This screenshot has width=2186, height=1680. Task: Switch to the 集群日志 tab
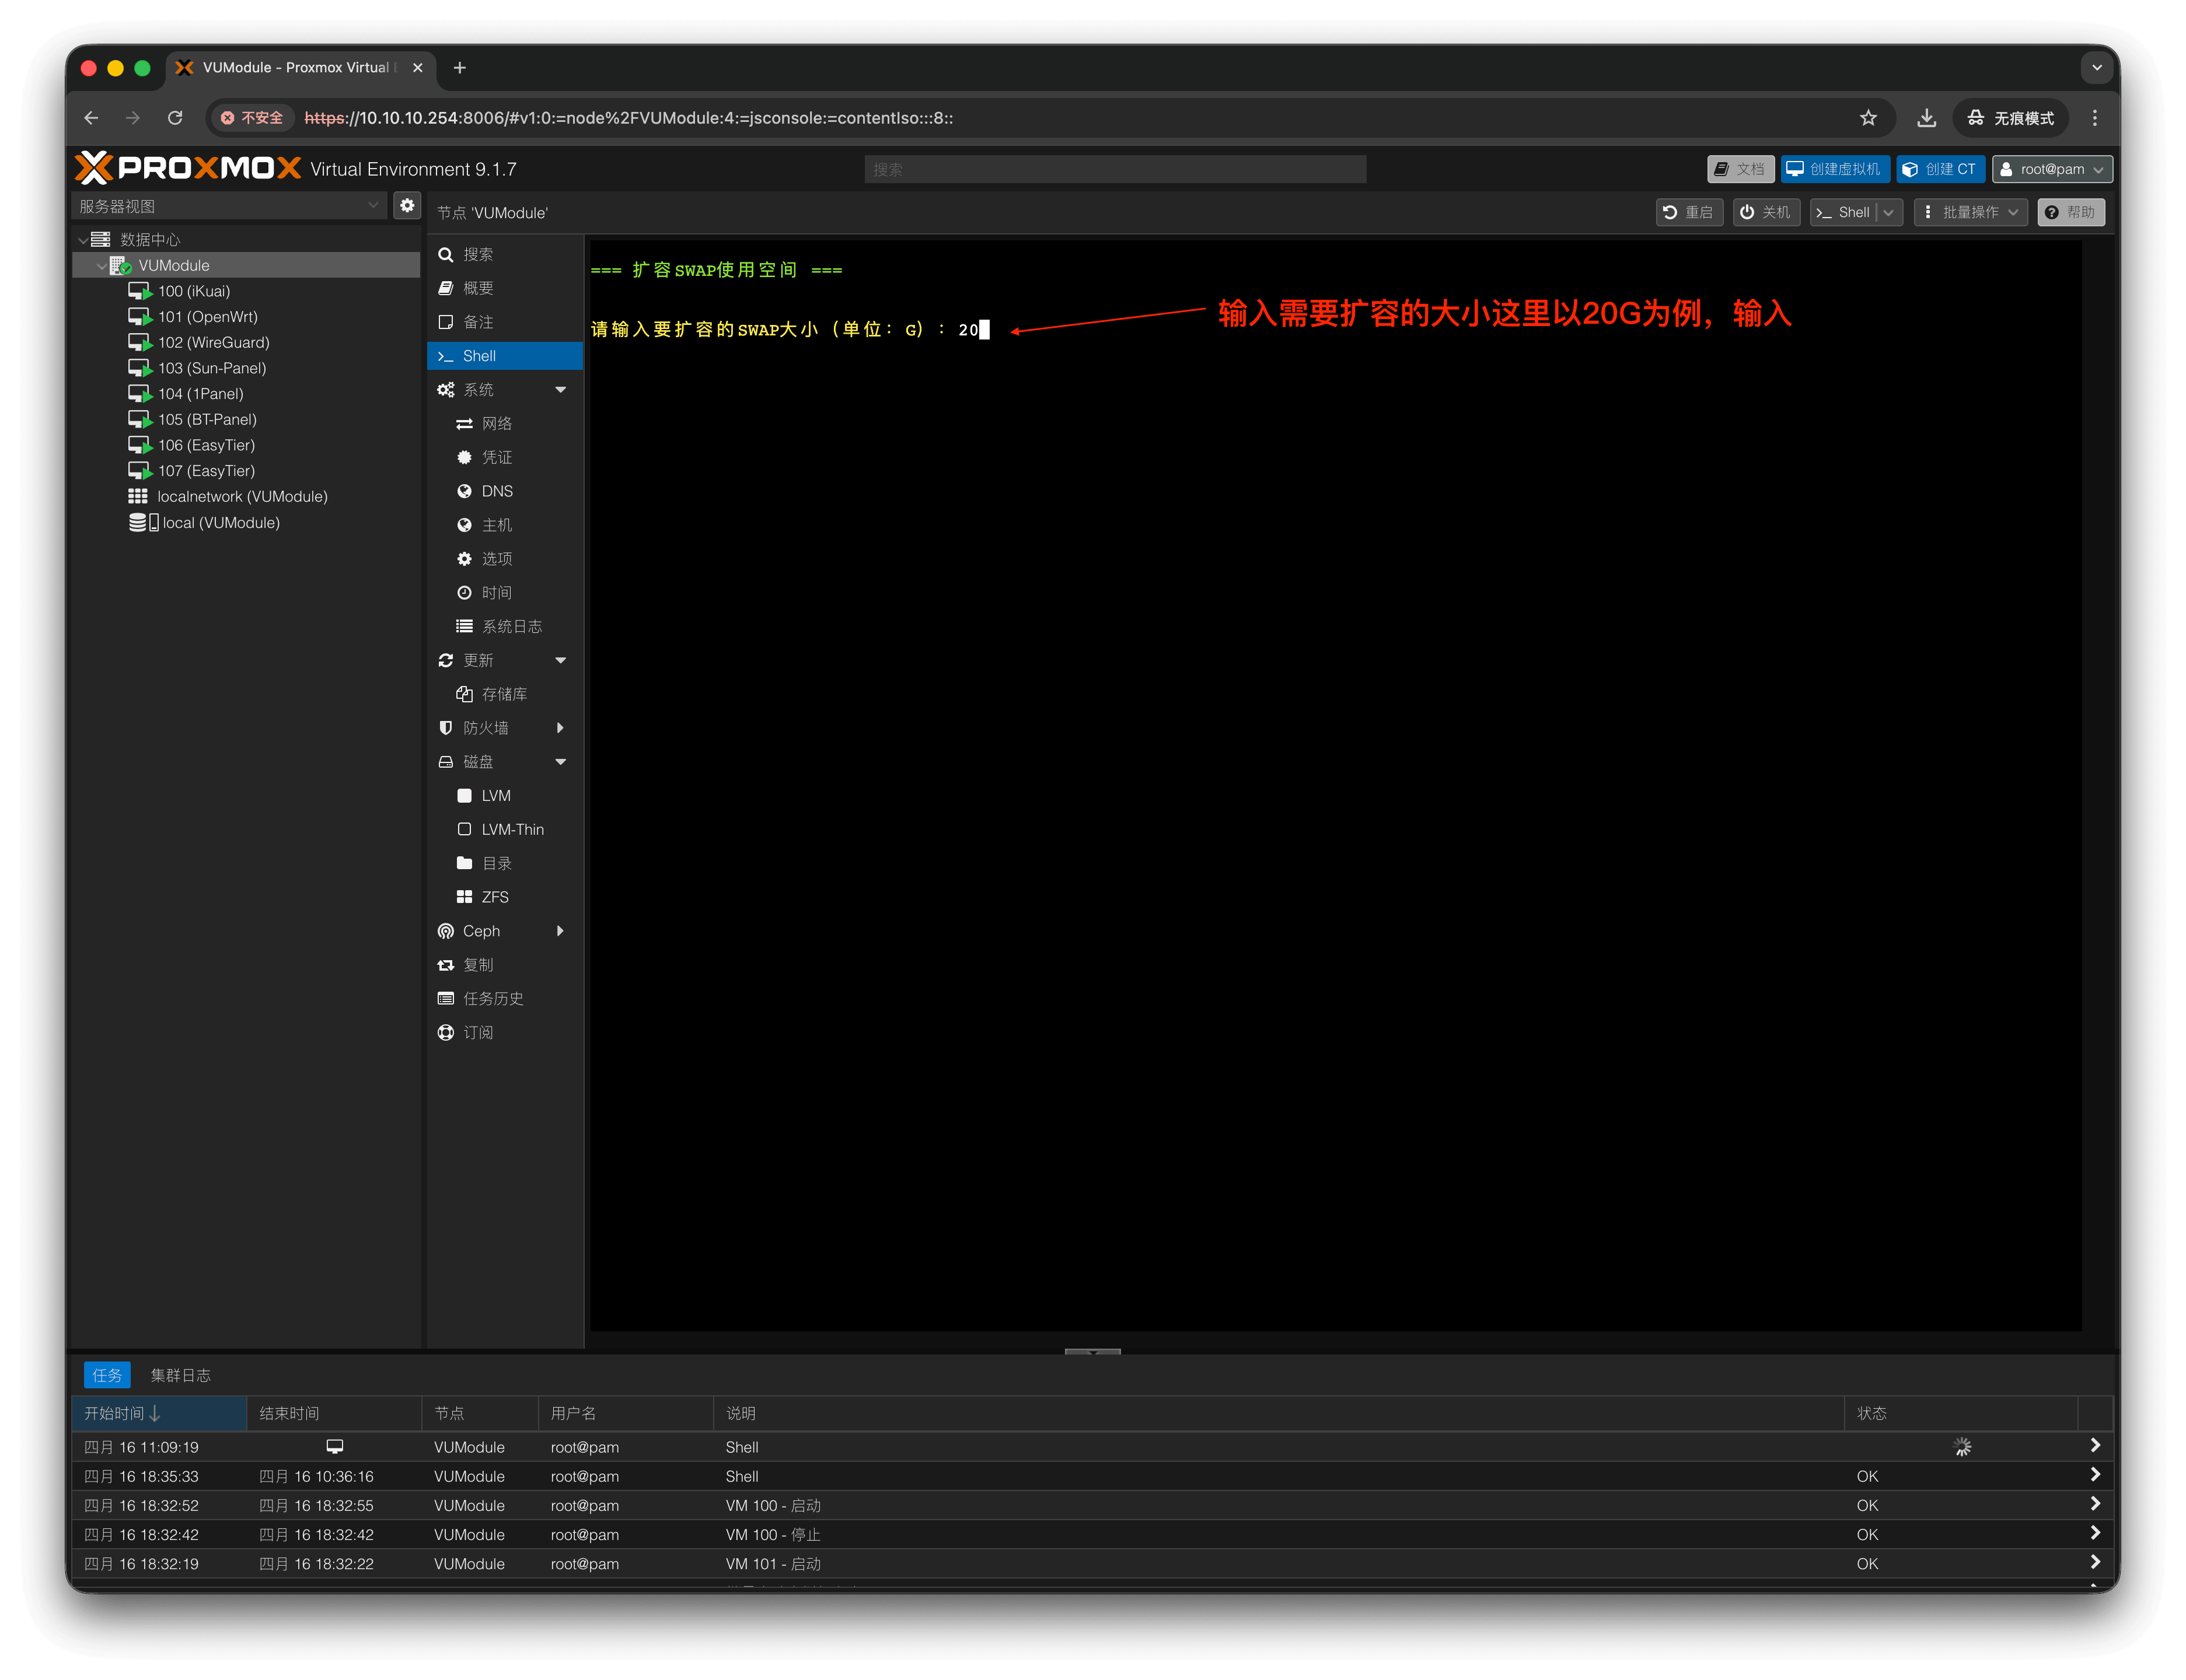point(180,1375)
